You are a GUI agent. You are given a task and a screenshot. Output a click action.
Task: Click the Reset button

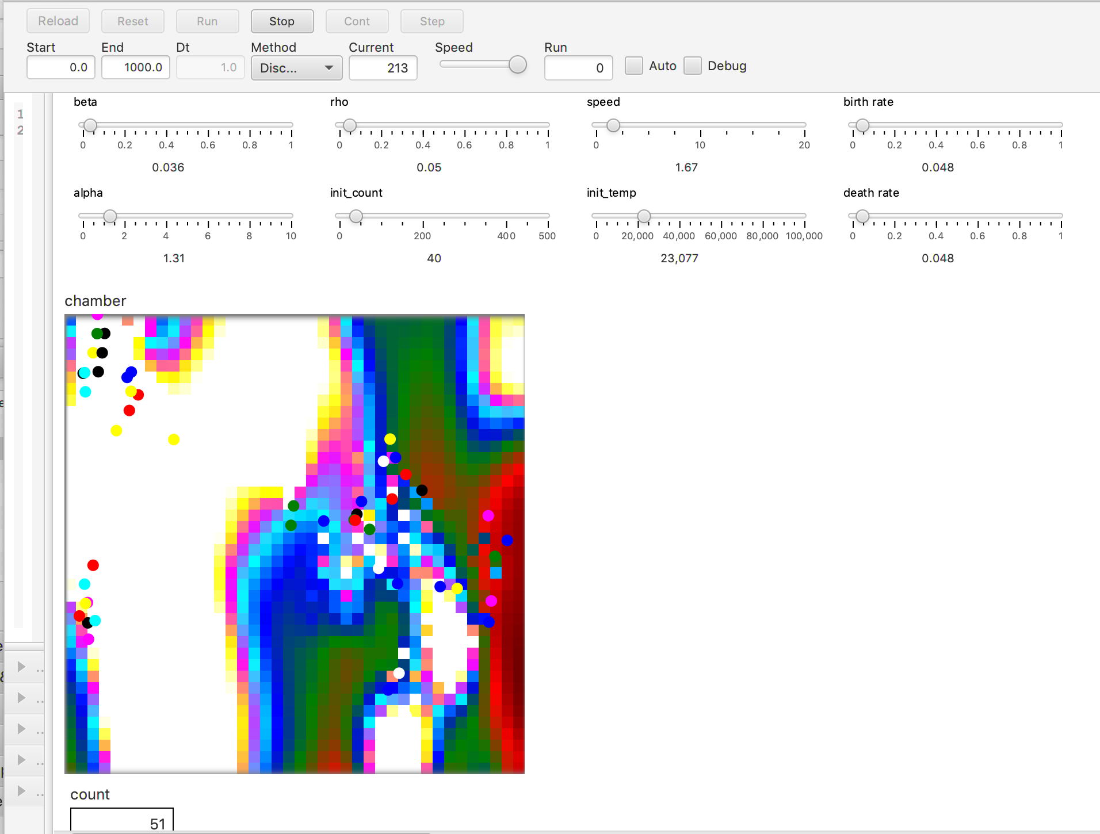click(133, 21)
